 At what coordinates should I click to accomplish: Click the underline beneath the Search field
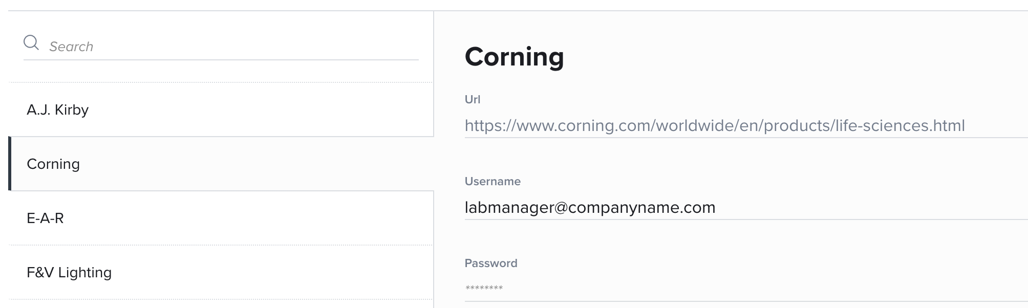(x=221, y=60)
